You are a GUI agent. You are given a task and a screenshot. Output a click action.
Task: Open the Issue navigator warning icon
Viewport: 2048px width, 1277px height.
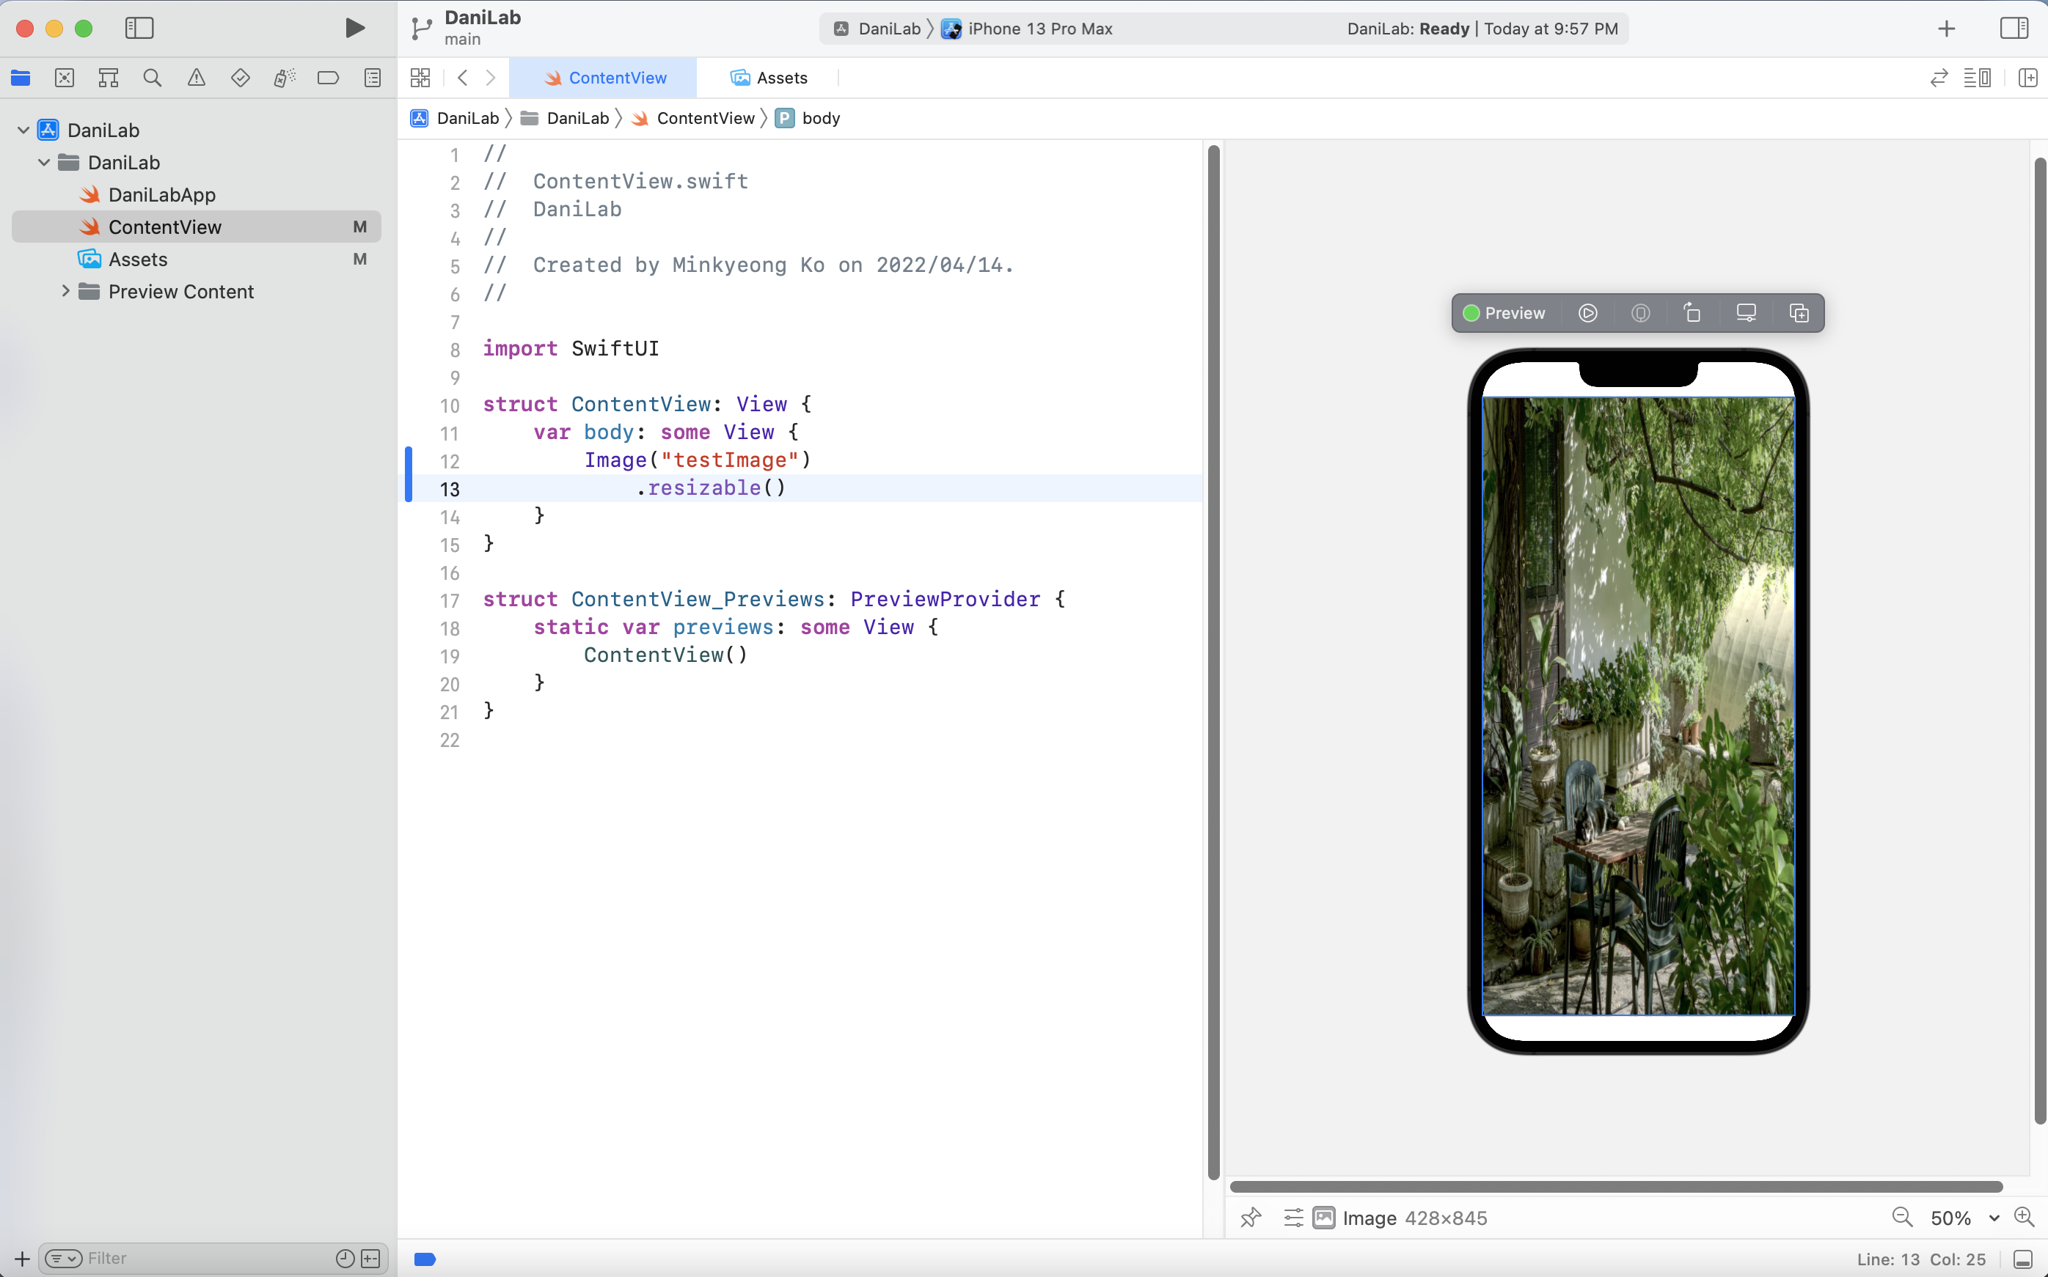point(196,78)
